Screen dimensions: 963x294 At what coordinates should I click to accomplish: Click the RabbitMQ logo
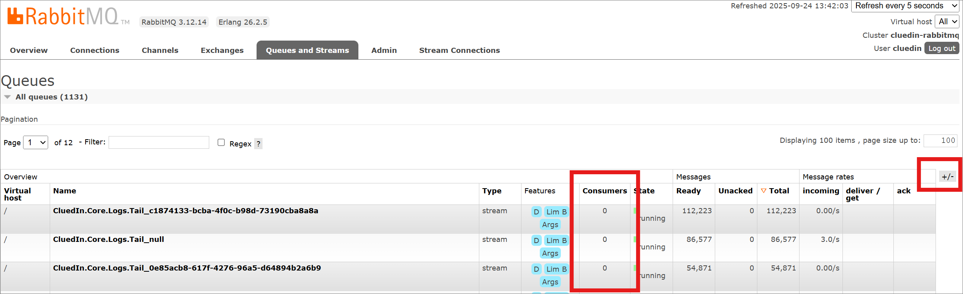pos(63,17)
